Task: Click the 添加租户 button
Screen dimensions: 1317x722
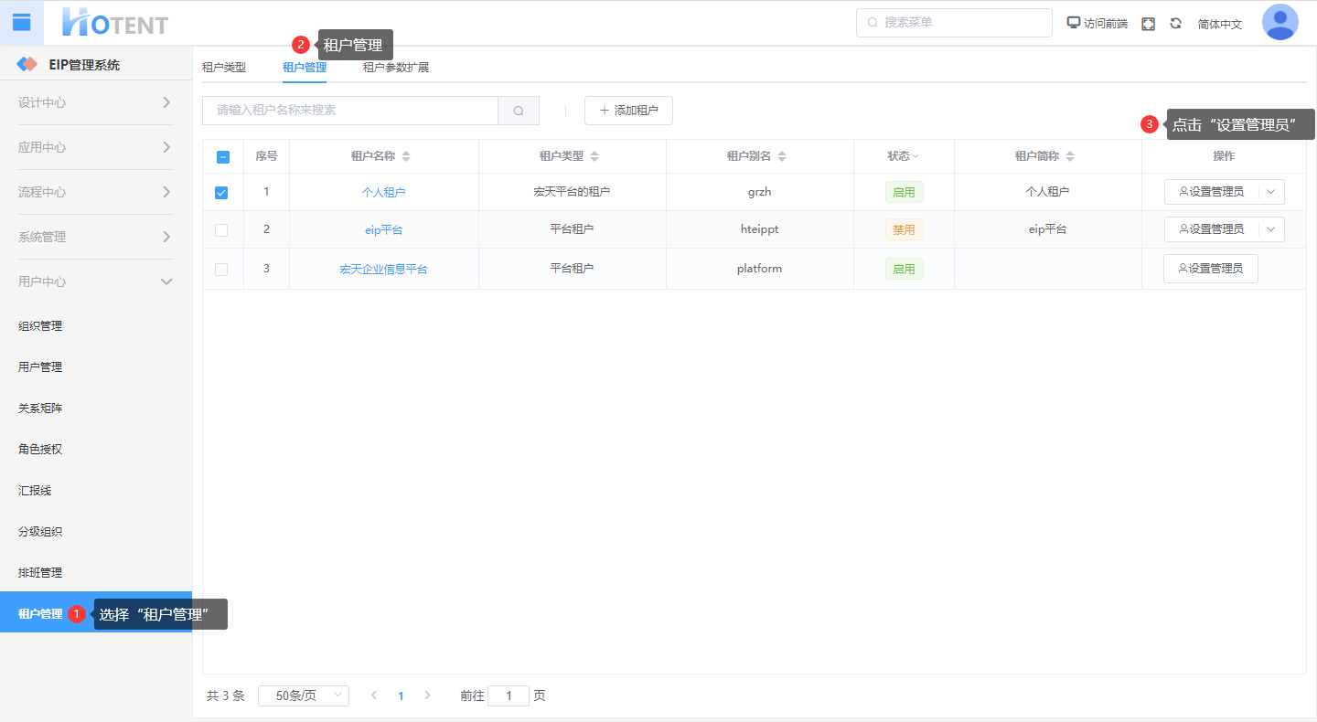Action: tap(628, 111)
